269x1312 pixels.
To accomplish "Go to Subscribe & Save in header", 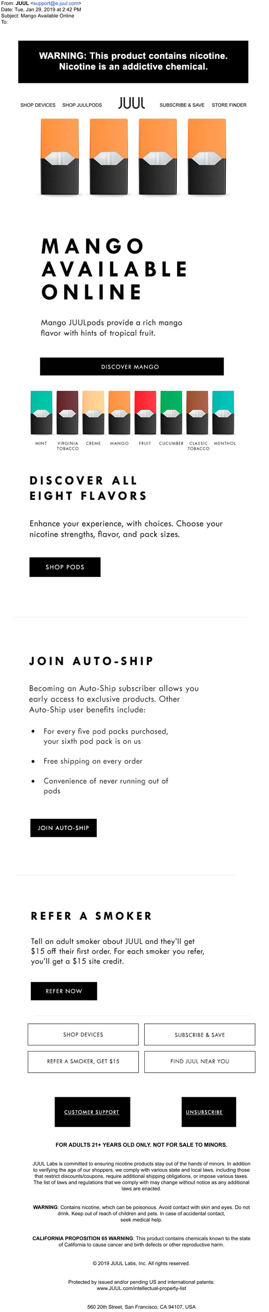I will 182,105.
